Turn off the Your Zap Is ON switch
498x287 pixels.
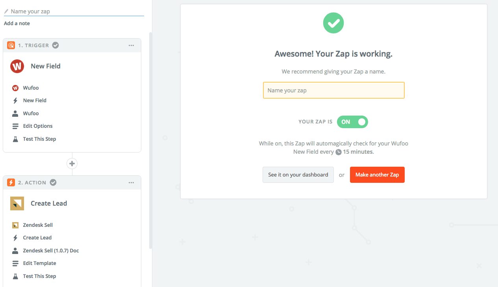coord(352,122)
